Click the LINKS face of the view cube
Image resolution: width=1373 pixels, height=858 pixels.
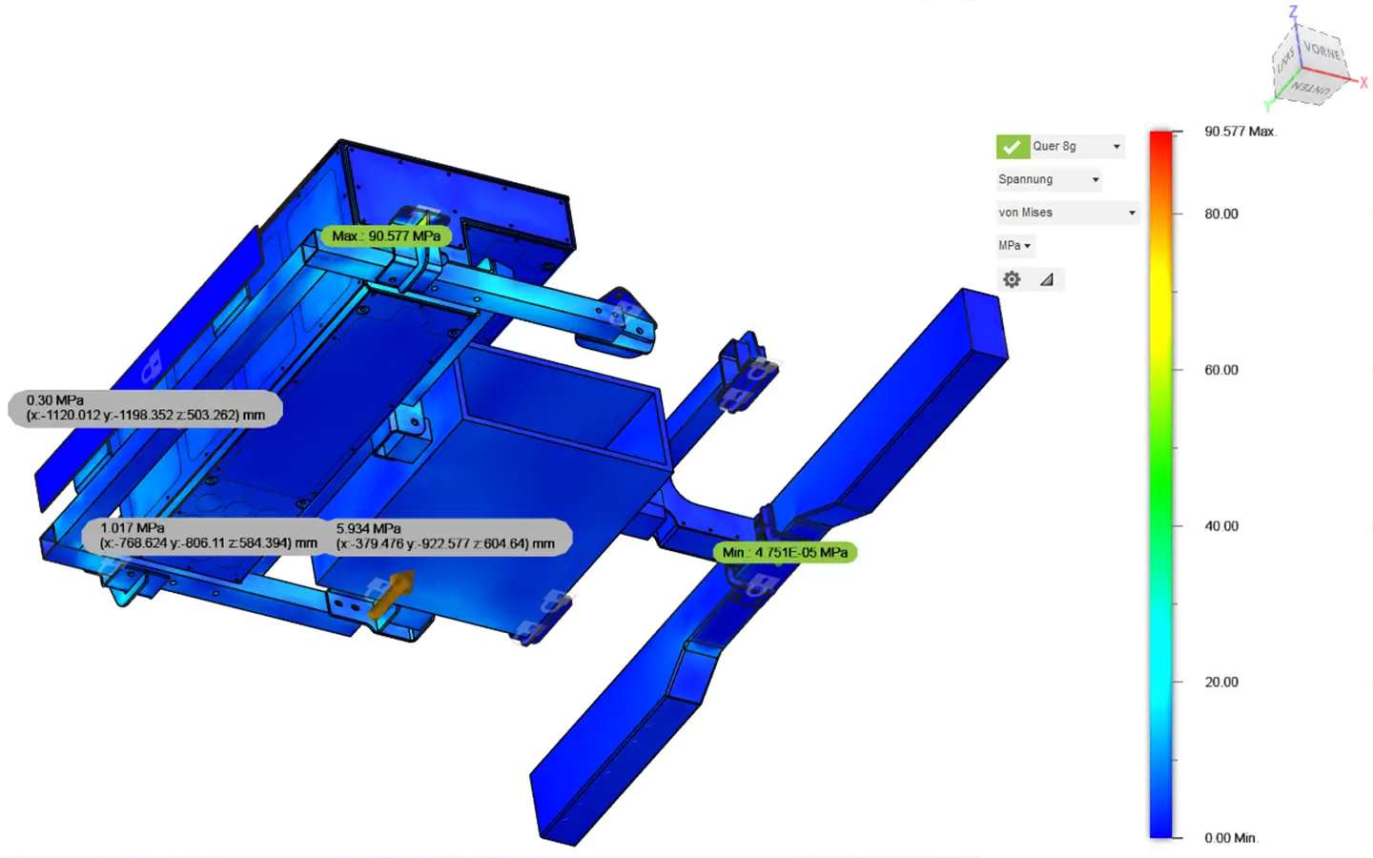click(1285, 59)
